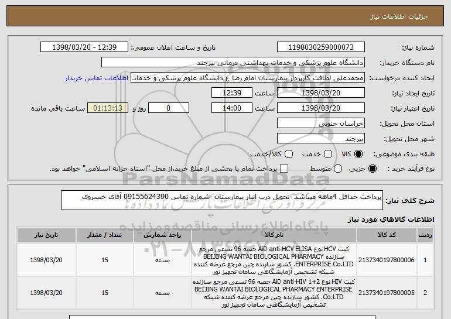This screenshot has width=451, height=319.
Task: Click the need creation date 1398/03/20
Action: pyautogui.click(x=321, y=93)
